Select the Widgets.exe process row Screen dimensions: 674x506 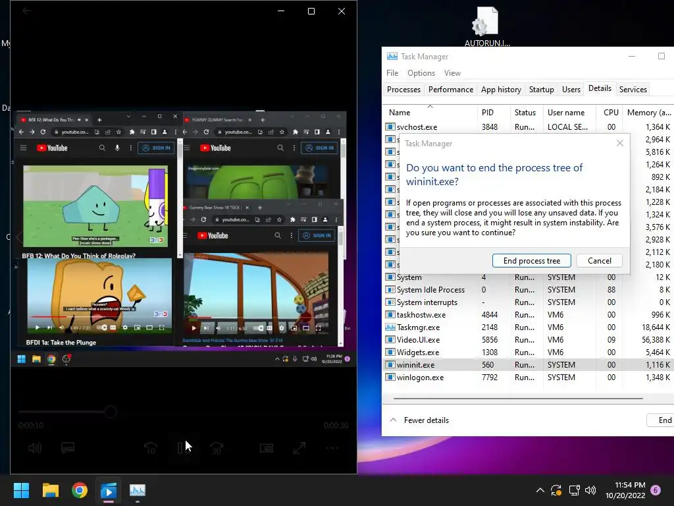pyautogui.click(x=529, y=352)
